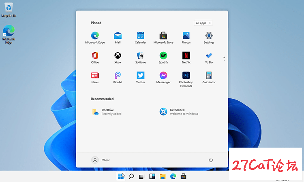Screen dimensions: 304x182
Task: Open the Xbox app
Action: tap(118, 58)
